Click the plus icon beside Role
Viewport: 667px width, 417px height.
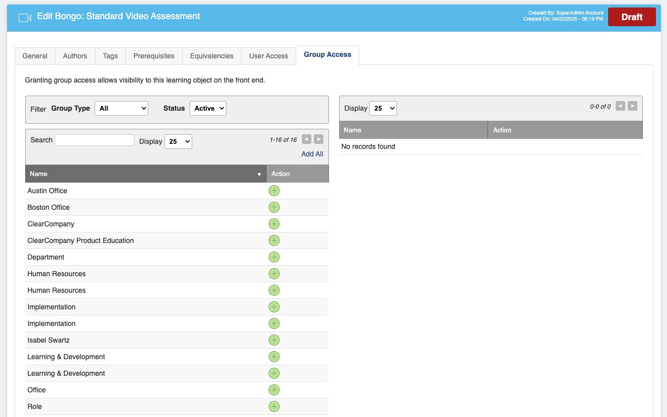(x=274, y=406)
